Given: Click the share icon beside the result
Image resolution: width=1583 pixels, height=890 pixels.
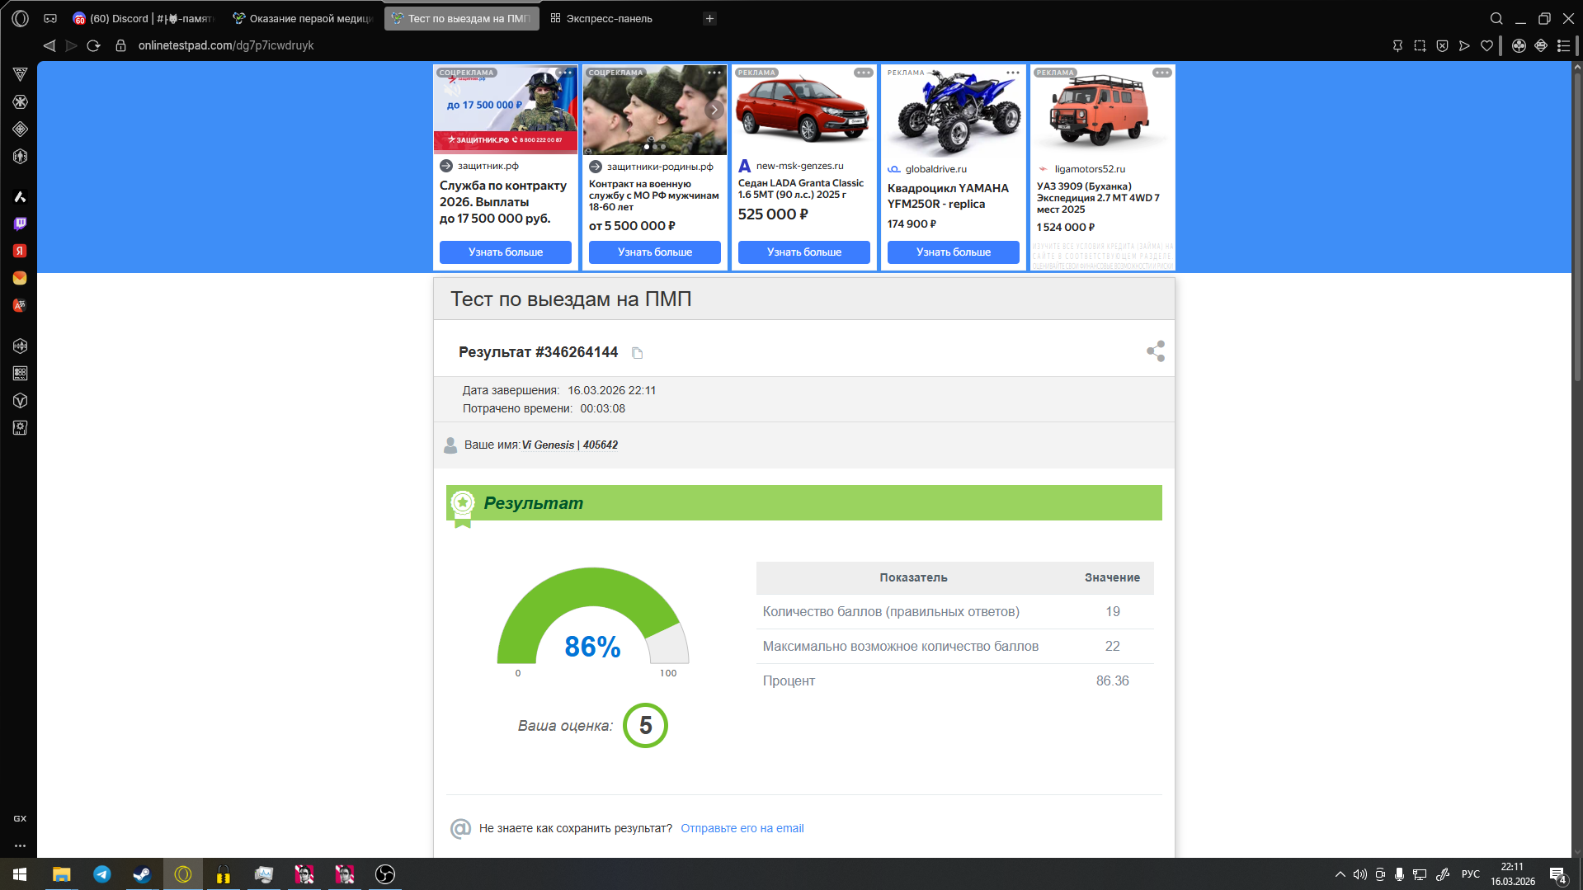Looking at the screenshot, I should [x=1155, y=351].
